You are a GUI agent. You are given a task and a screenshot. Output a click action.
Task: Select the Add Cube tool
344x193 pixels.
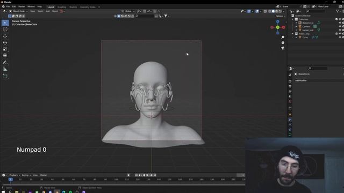tap(5, 76)
